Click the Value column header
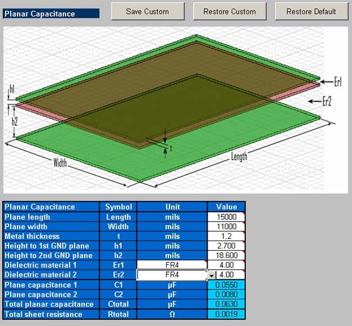This screenshot has height=326, width=352. pos(226,207)
